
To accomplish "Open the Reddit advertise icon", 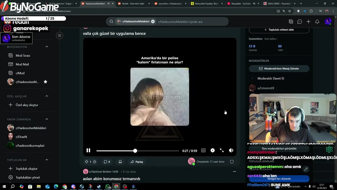I will click(291, 22).
